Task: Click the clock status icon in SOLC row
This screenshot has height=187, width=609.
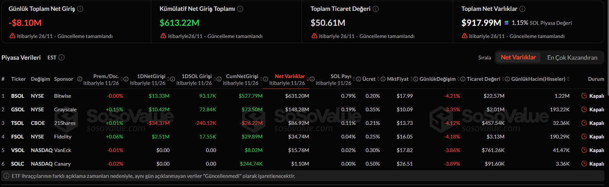Action: [x=584, y=164]
